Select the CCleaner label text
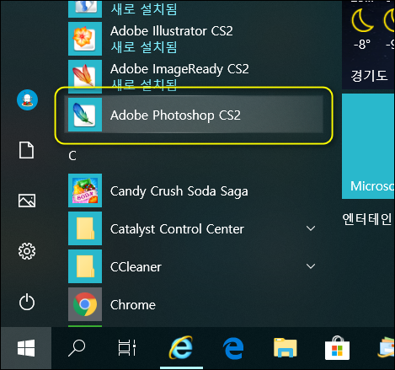This screenshot has height=370, width=395. pyautogui.click(x=136, y=267)
